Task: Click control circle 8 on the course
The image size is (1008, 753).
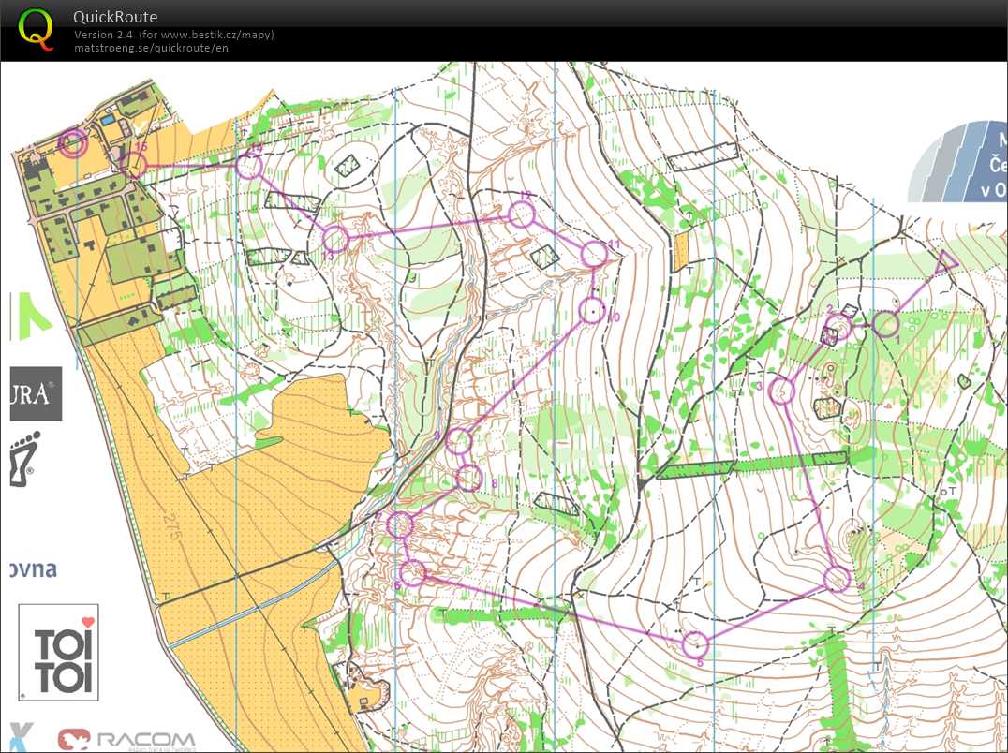Action: (469, 479)
